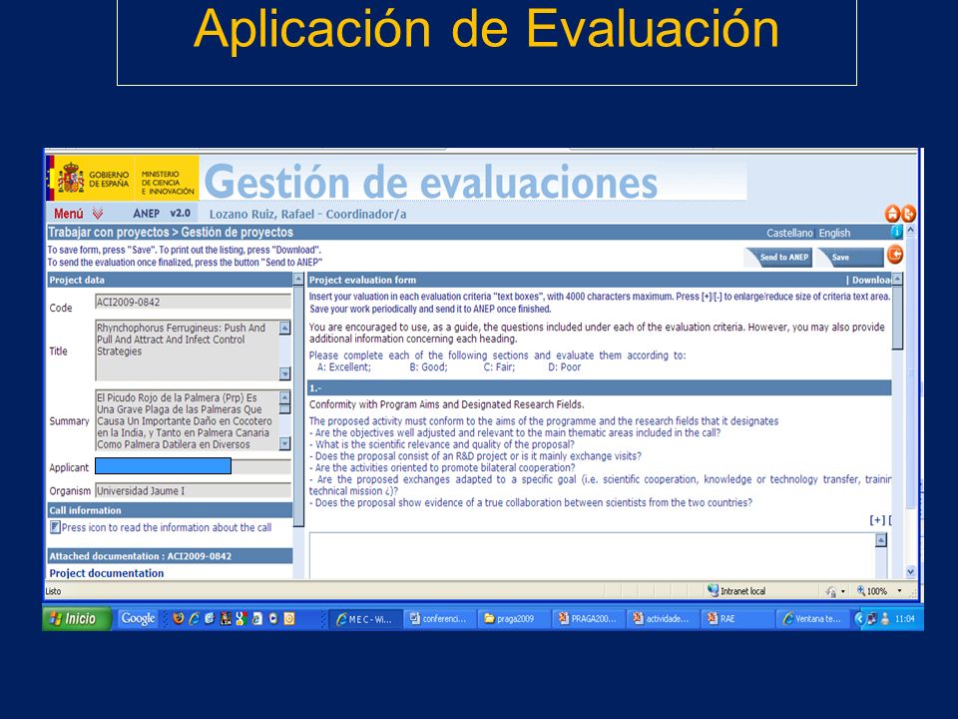Open the blue information icon
This screenshot has height=719, width=958.
(896, 232)
